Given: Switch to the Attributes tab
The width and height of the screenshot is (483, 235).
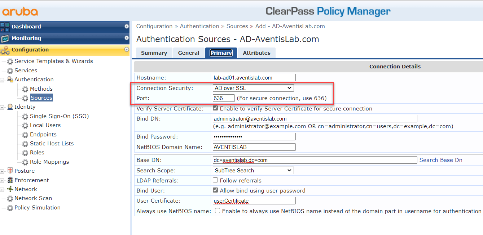Looking at the screenshot, I should [x=256, y=53].
